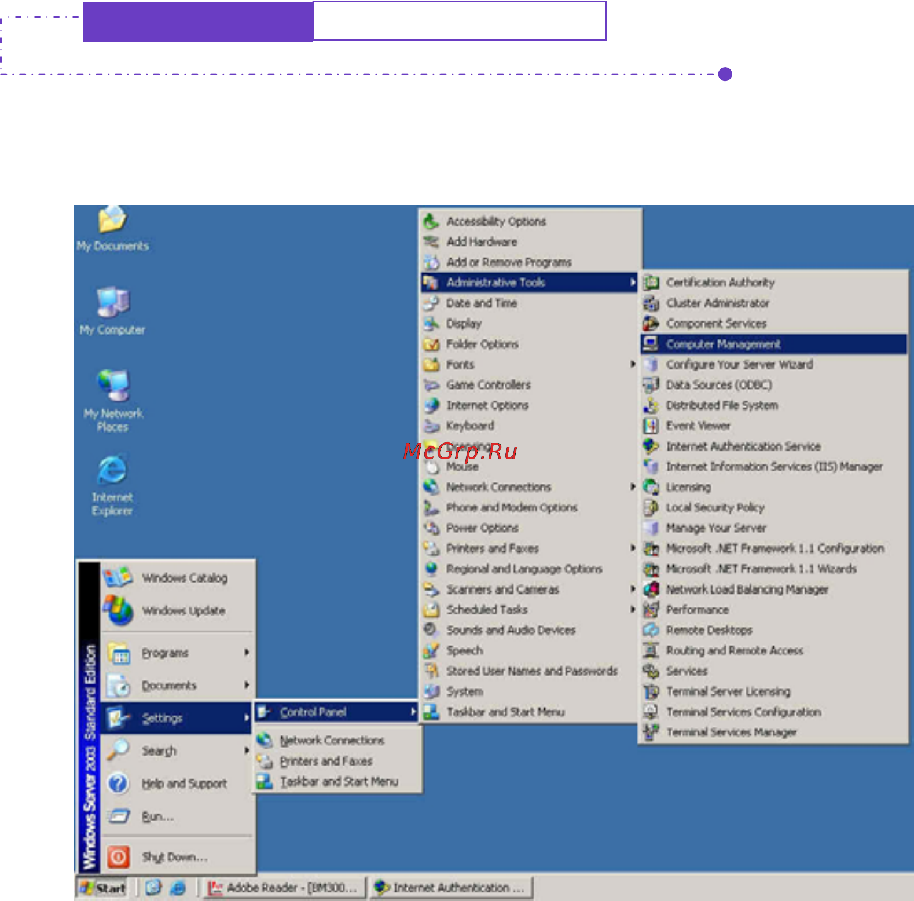Select Distributed File System
Viewport: 914px width, 901px height.
tap(773, 405)
